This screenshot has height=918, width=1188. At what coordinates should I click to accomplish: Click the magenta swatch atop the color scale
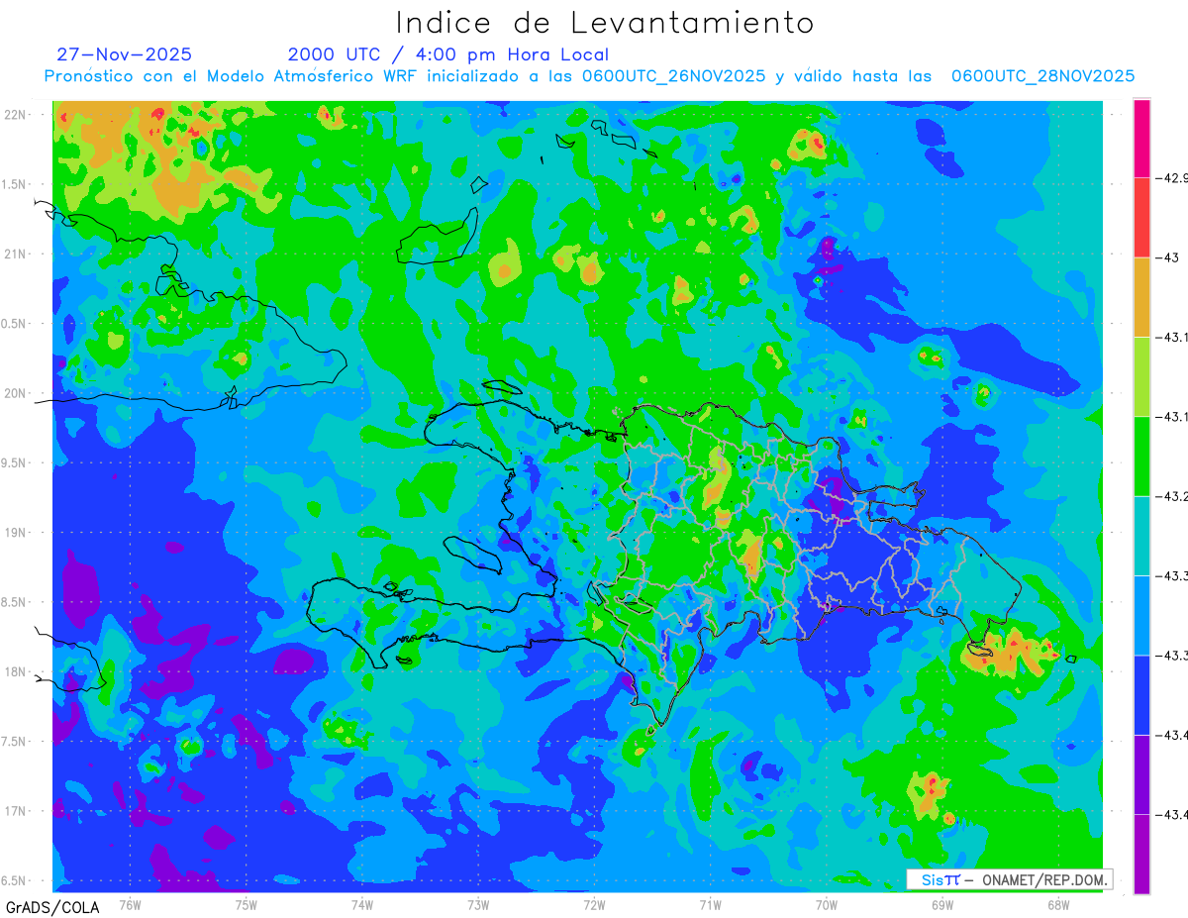tap(1141, 139)
